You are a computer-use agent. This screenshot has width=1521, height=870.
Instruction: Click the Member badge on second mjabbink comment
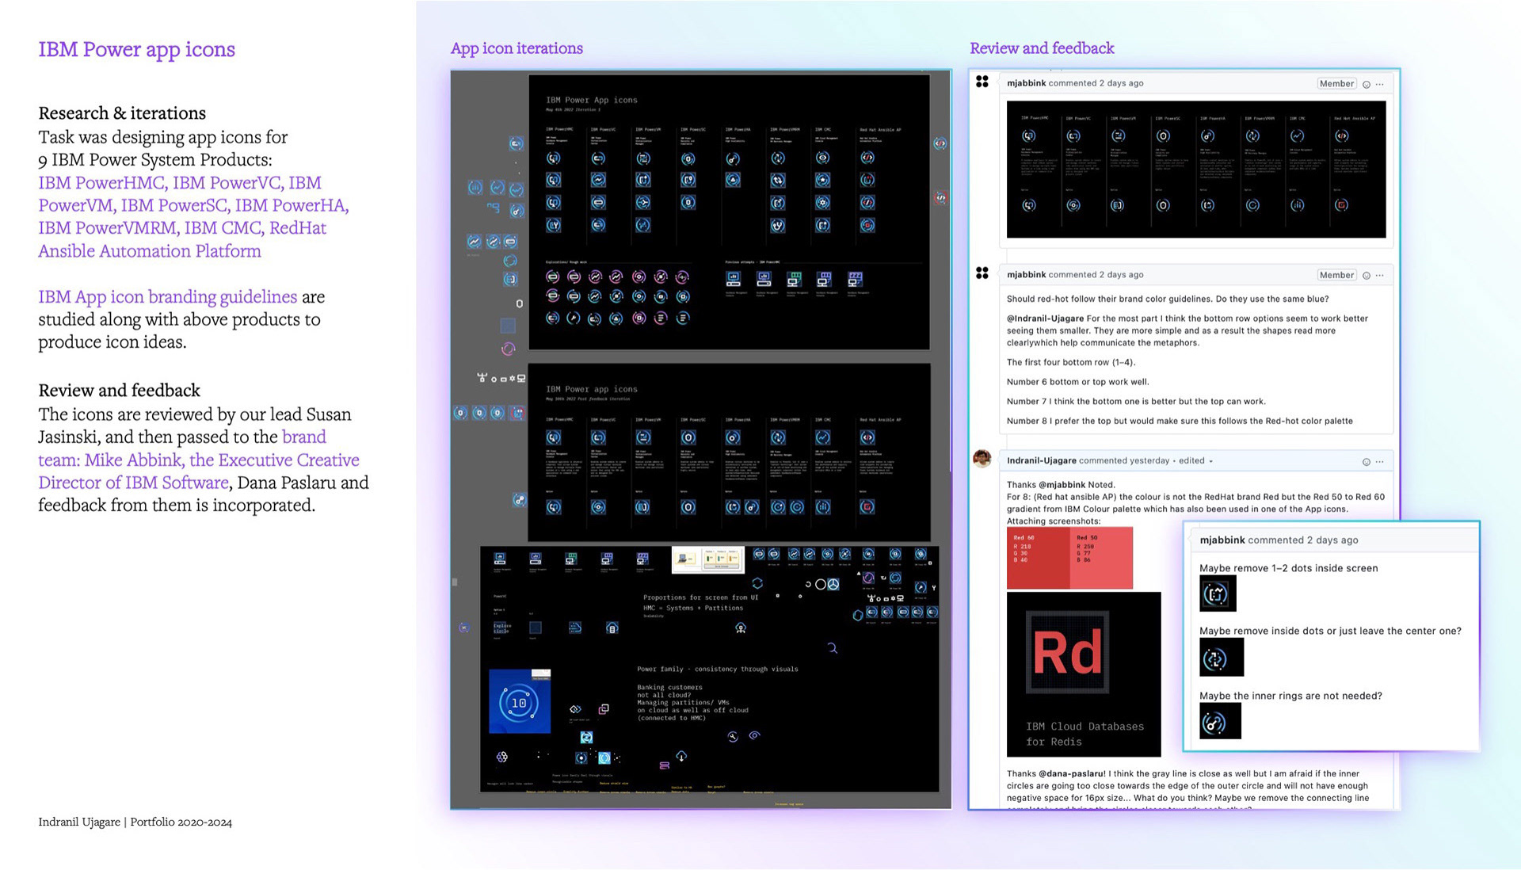[1336, 275]
